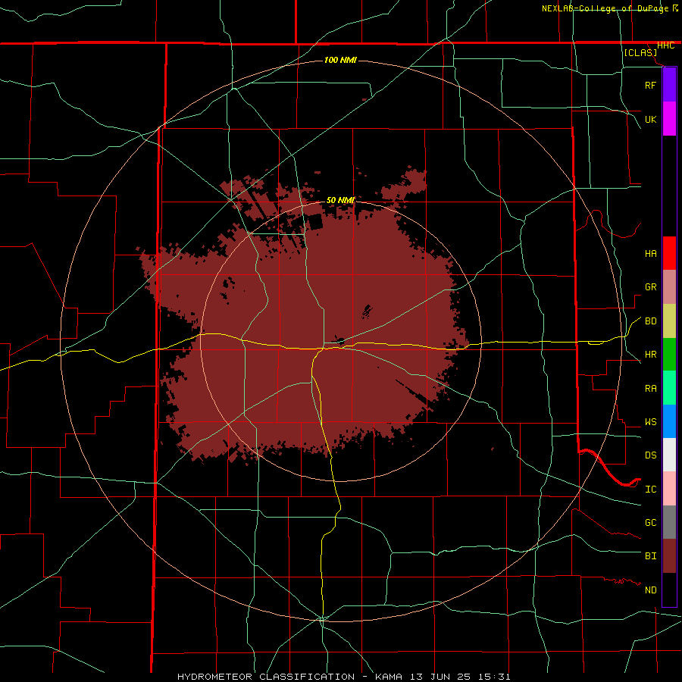Viewport: 682px width, 682px height.
Task: Click the 100 NMI range ring label
Action: pos(340,60)
